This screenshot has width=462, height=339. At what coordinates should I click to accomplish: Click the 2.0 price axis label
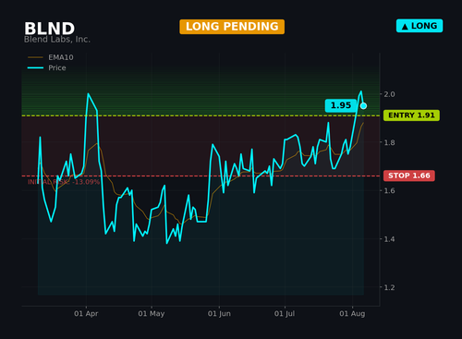(x=389, y=94)
